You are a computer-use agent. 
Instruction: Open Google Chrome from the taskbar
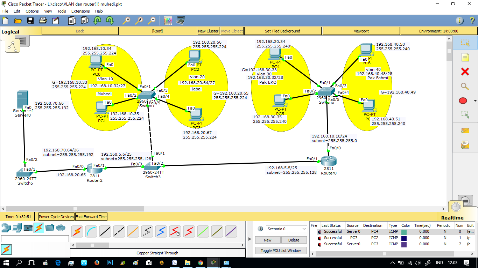(201, 262)
